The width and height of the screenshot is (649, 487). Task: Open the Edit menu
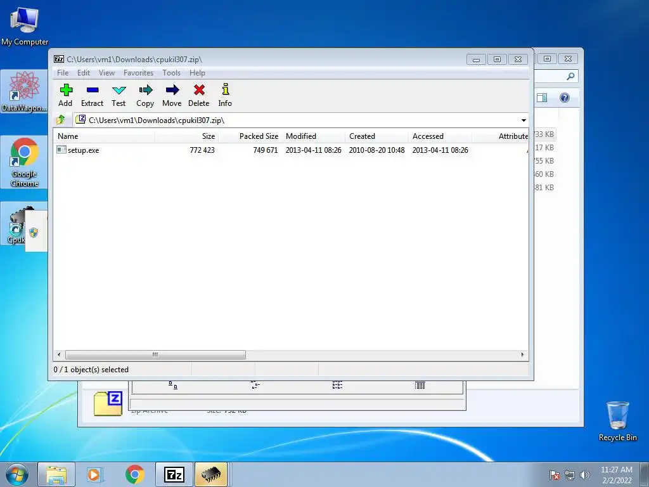tap(84, 73)
